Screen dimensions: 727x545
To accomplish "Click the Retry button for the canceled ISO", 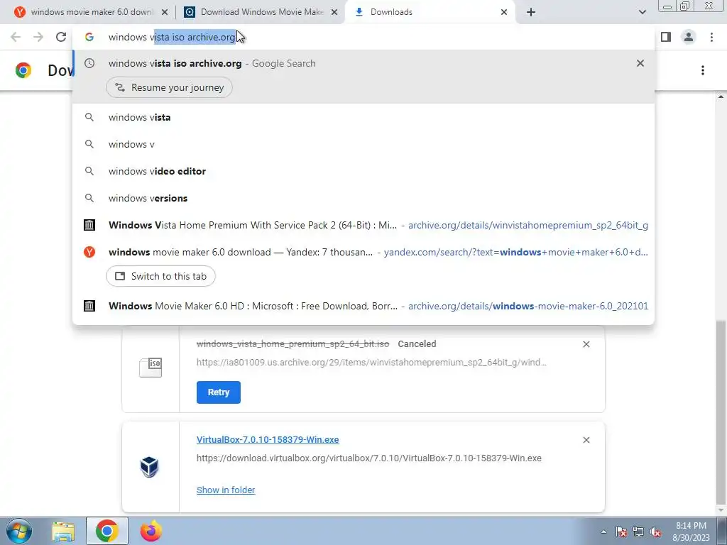I will tap(219, 392).
